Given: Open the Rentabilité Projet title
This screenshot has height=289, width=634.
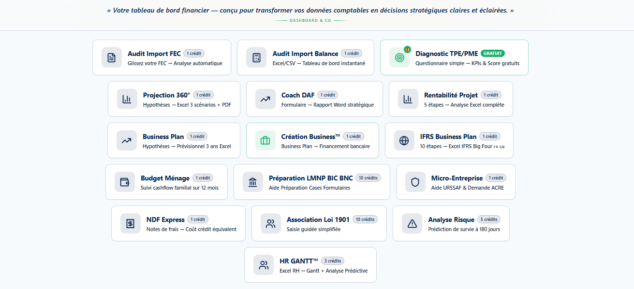Looking at the screenshot, I should pos(451,95).
